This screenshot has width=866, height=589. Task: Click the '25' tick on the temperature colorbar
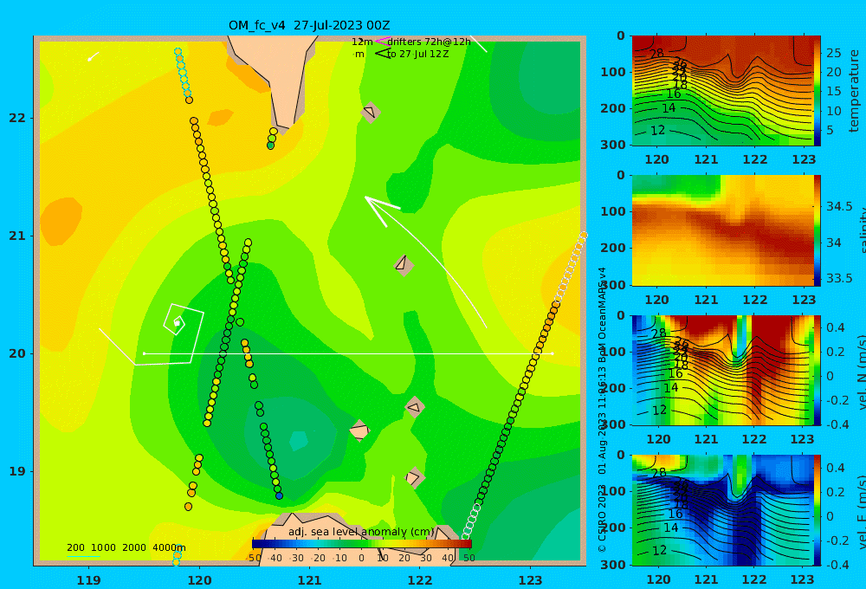coord(833,53)
